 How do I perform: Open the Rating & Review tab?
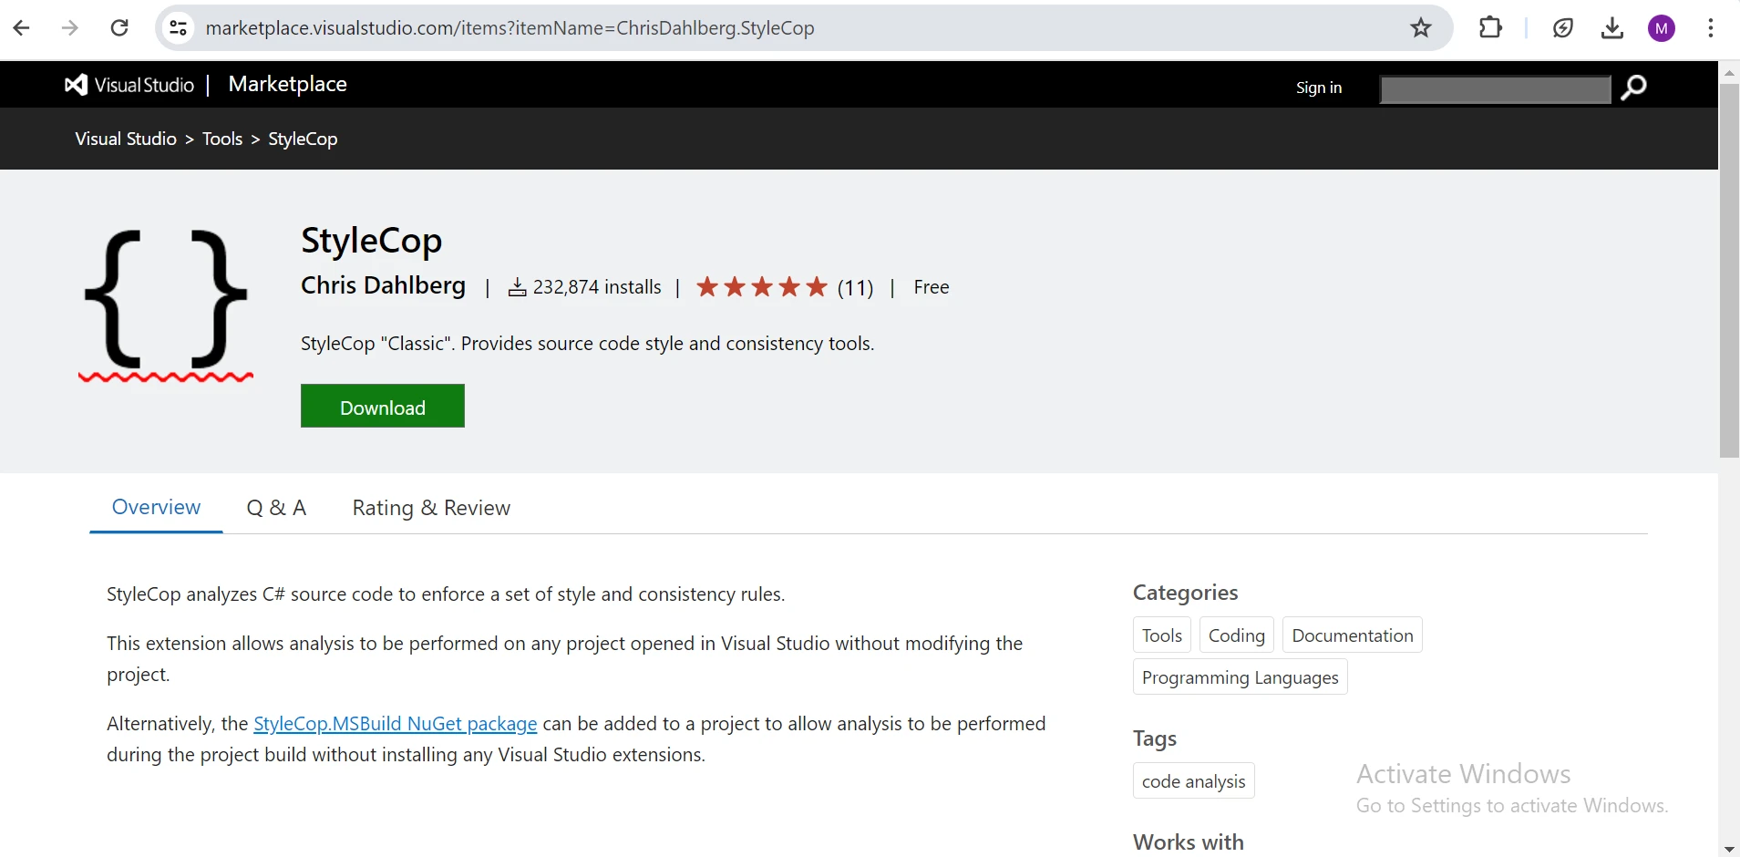[431, 508]
